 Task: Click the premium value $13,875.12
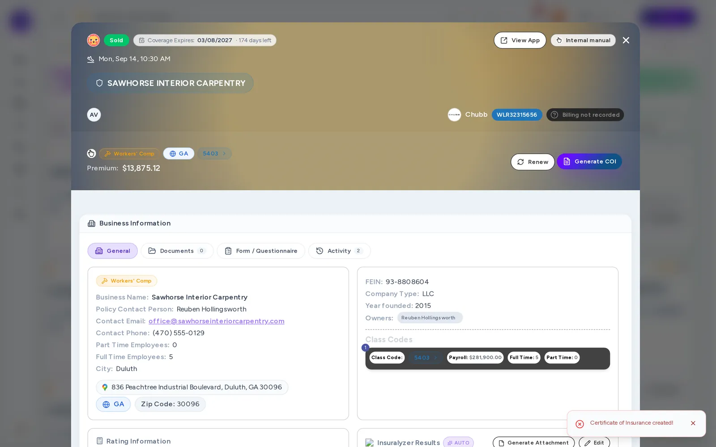141,168
